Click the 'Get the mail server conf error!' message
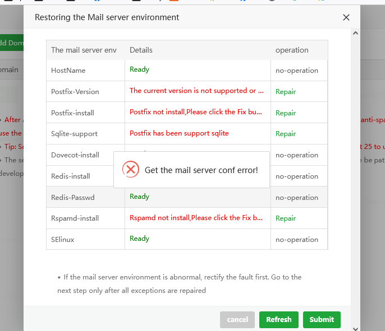385x331 pixels. pyautogui.click(x=201, y=170)
